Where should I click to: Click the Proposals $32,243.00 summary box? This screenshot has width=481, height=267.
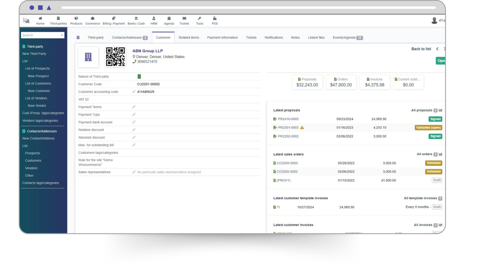click(x=307, y=82)
